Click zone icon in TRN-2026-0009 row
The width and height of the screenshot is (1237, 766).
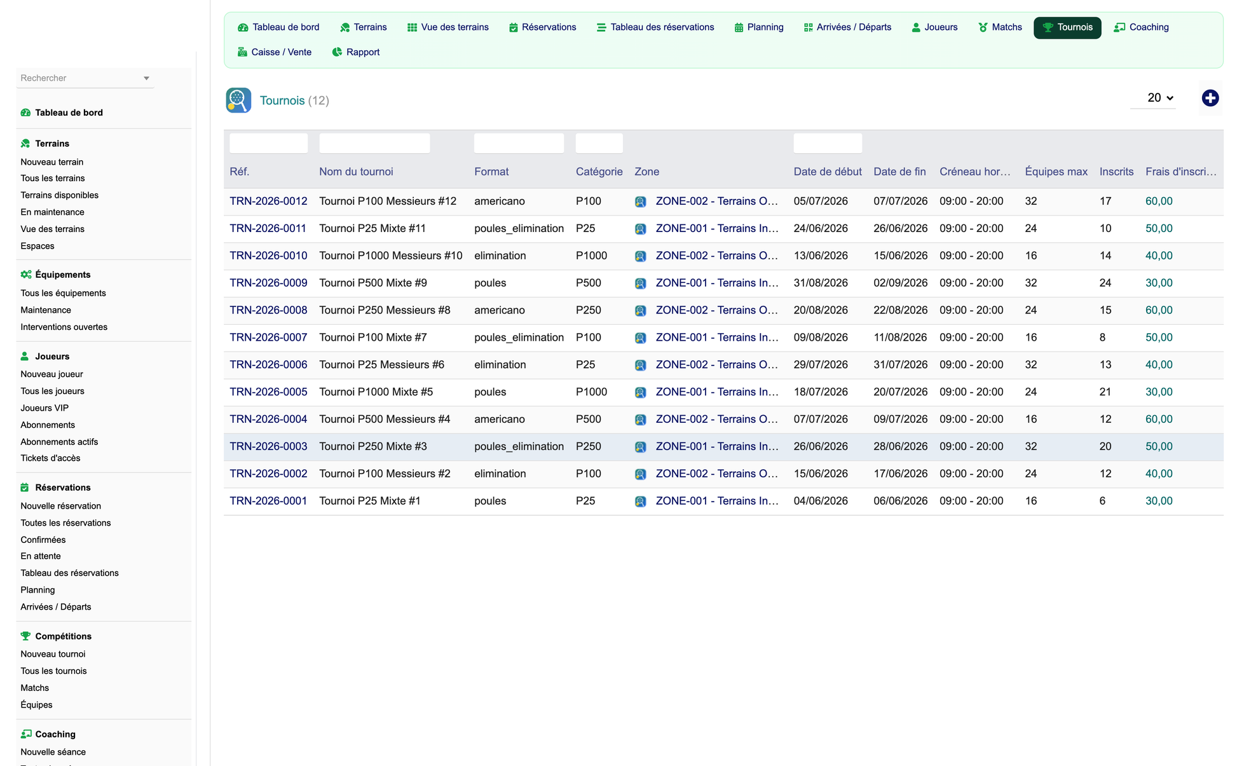click(640, 284)
